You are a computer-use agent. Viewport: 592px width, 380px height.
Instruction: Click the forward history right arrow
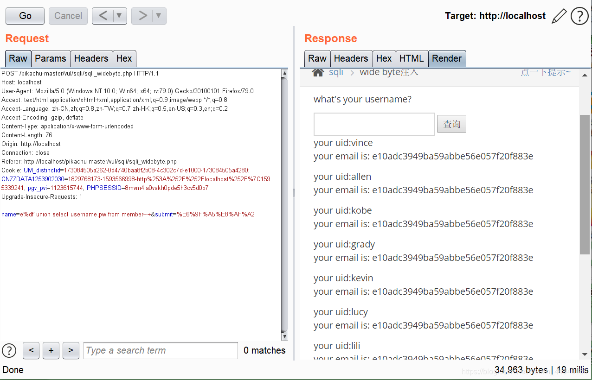(142, 16)
